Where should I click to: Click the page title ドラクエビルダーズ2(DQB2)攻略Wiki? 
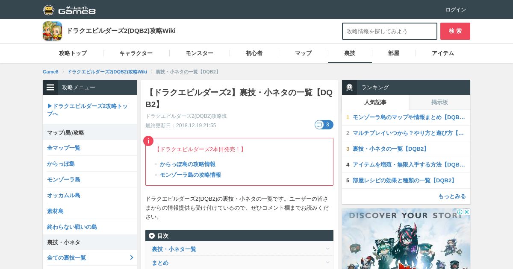pos(121,31)
